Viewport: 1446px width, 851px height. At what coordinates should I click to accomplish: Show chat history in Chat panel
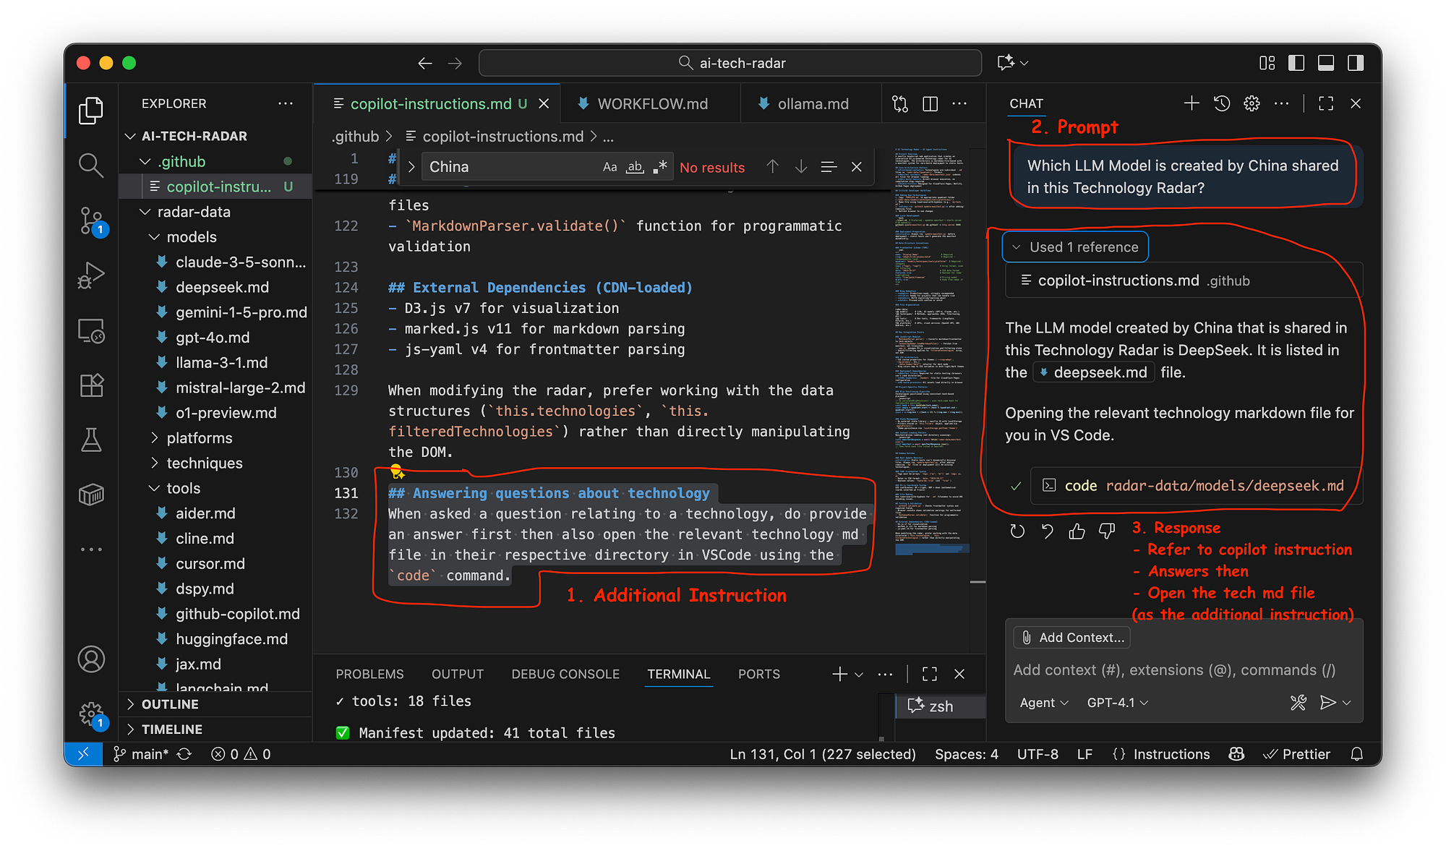(x=1222, y=104)
